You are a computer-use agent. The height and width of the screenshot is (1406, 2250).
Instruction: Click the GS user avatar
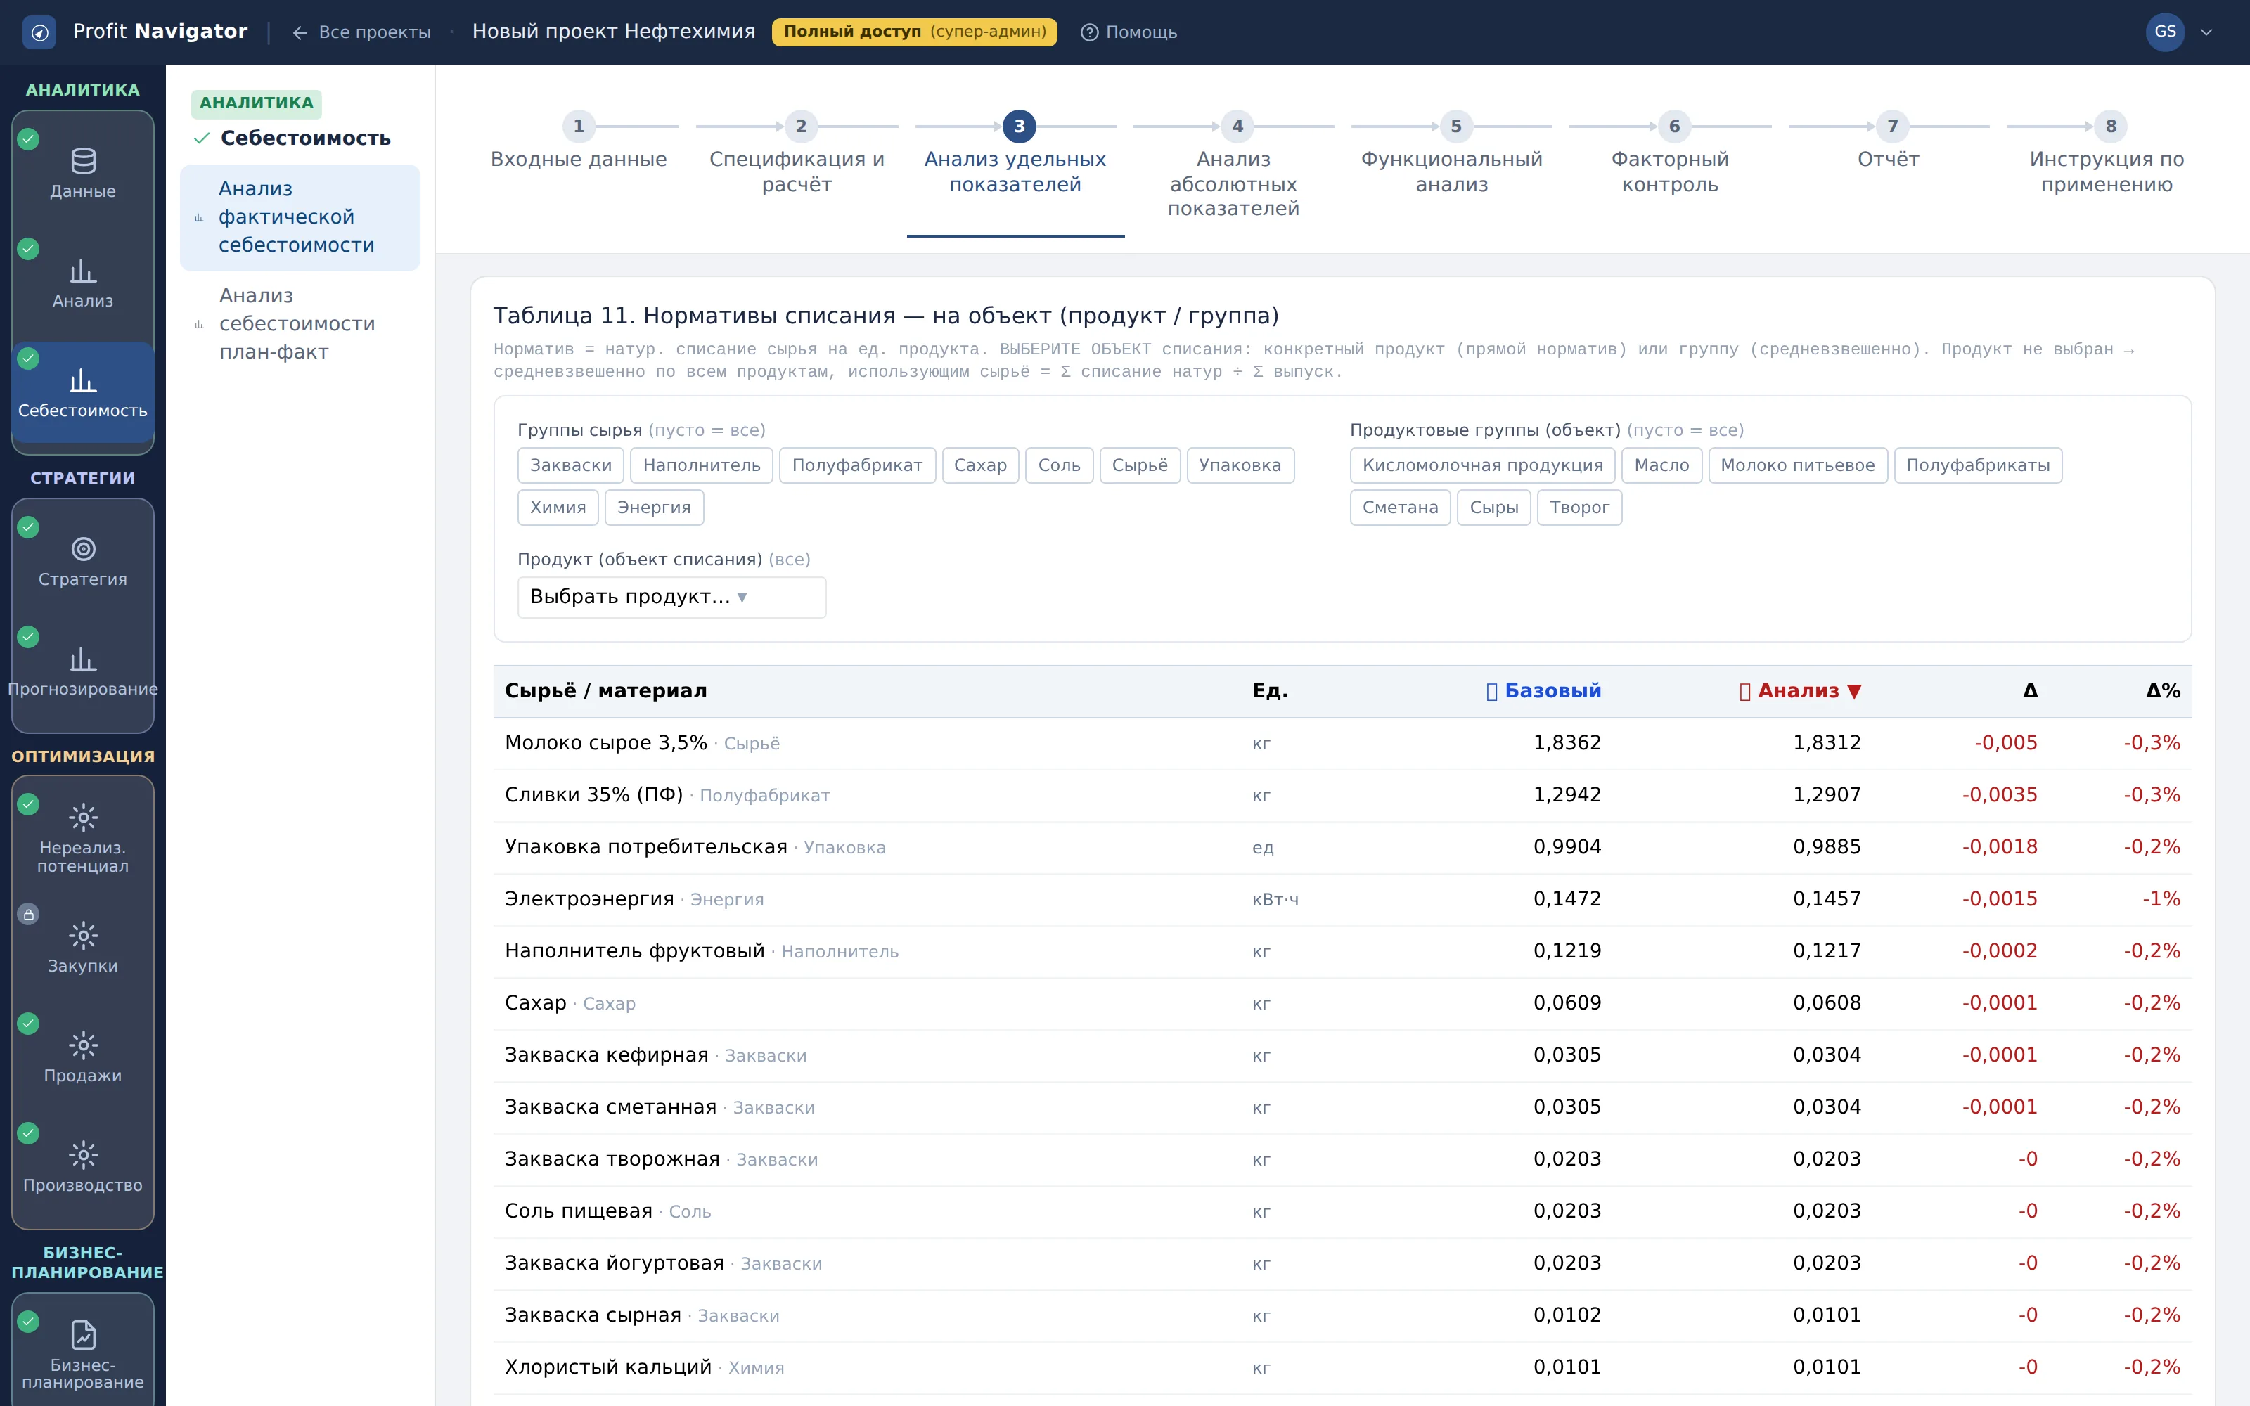click(x=2164, y=32)
